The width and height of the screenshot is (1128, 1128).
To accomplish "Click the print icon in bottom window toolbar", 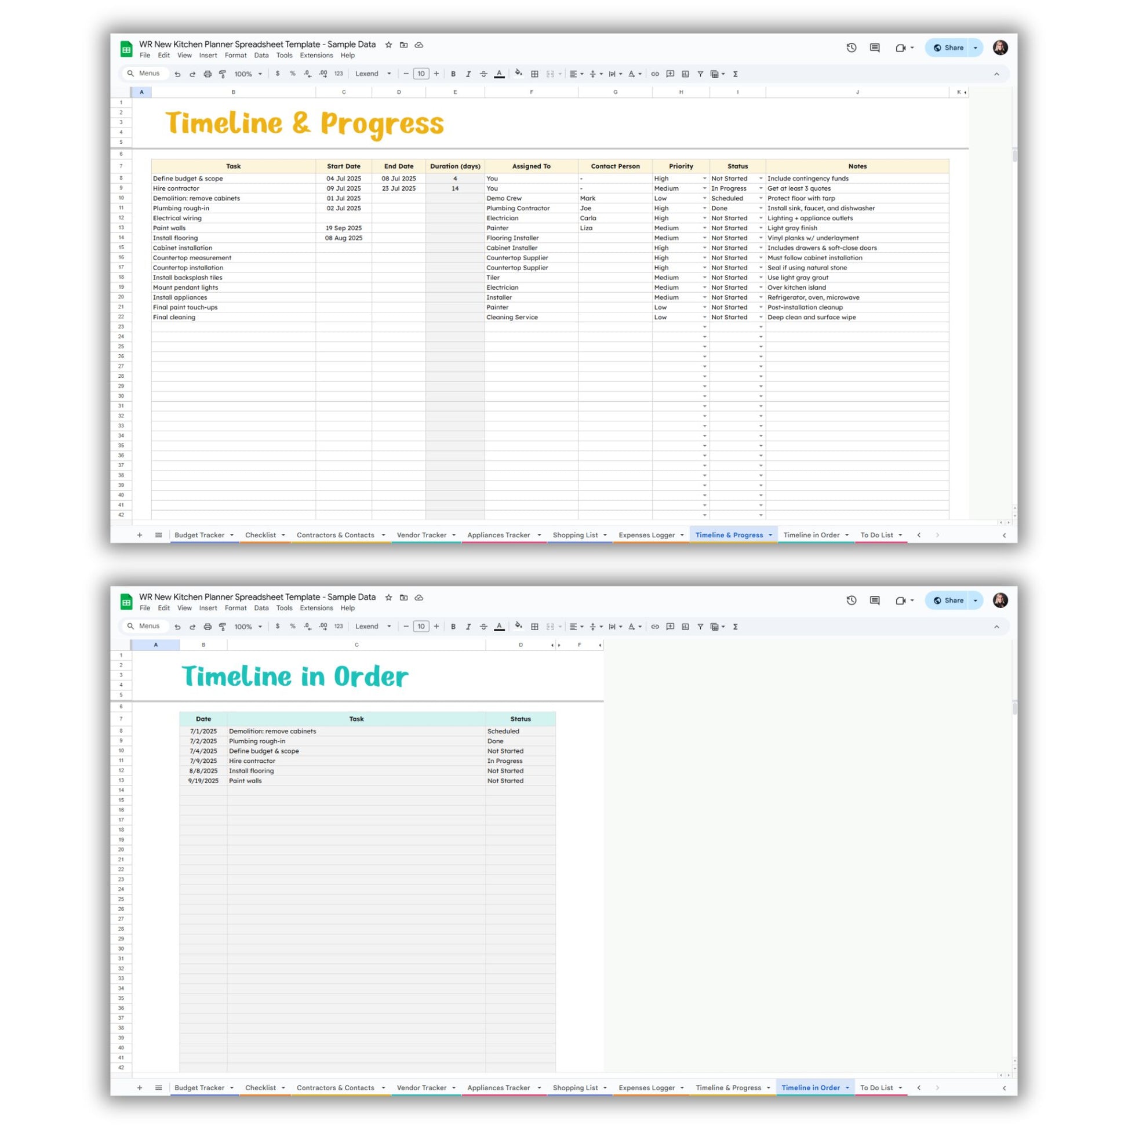I will (x=208, y=627).
